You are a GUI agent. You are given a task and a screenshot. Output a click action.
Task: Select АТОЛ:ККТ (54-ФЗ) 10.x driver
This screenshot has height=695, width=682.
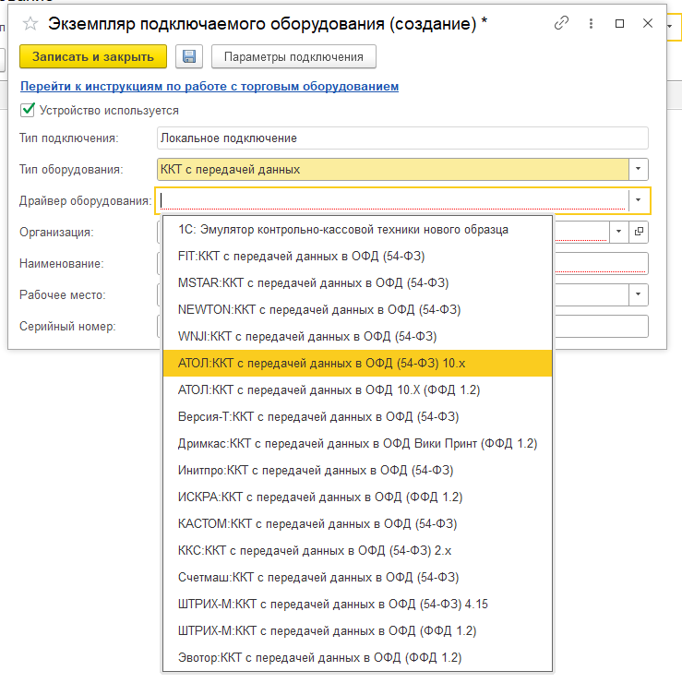[x=358, y=363]
